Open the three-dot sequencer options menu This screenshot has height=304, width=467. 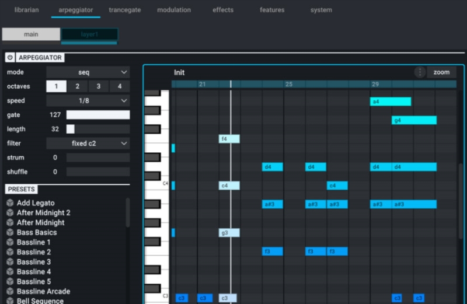pos(420,72)
